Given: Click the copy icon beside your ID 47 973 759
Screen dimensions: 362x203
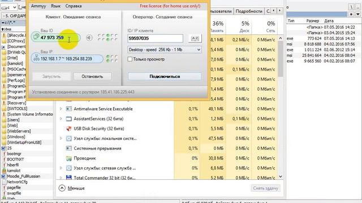Looking at the screenshot, I should (x=36, y=37).
